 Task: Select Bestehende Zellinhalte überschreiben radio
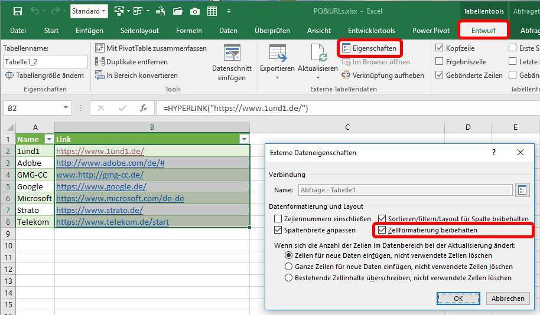pos(288,277)
